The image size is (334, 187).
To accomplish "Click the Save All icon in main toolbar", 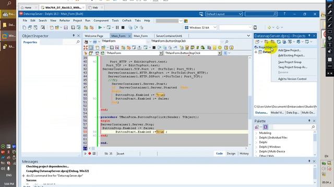I will coord(73,28).
